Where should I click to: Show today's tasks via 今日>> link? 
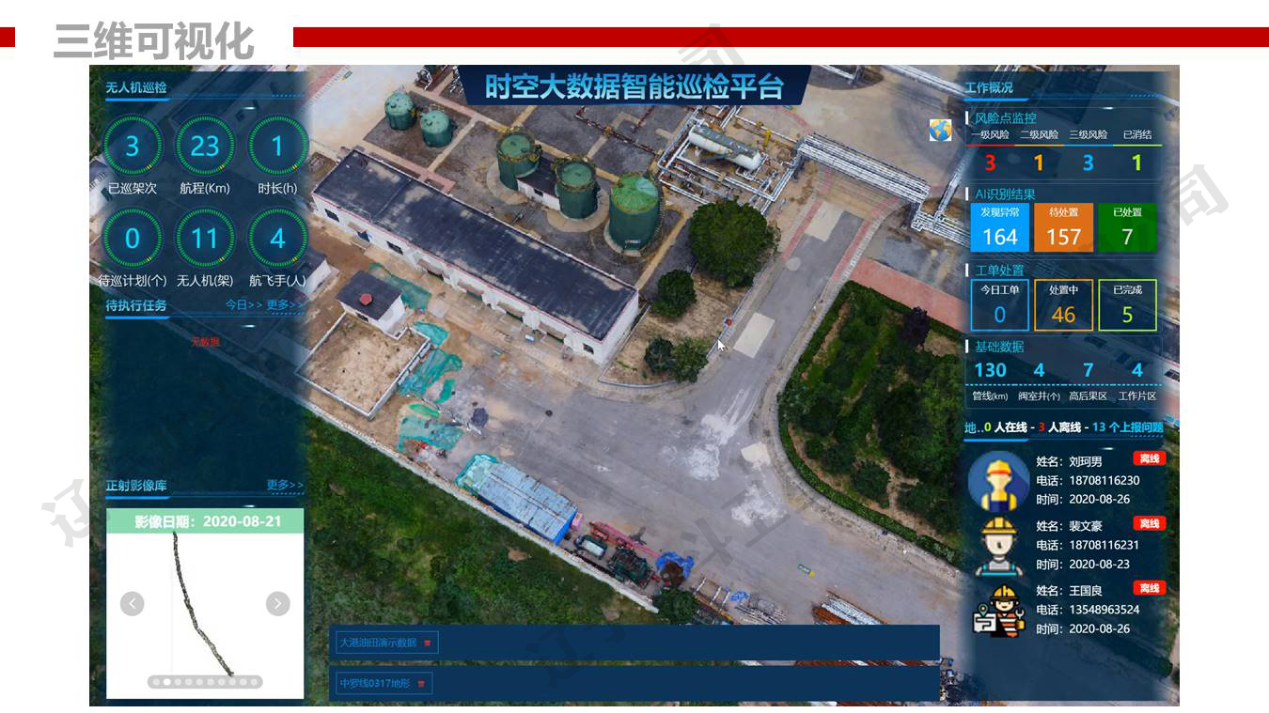tap(243, 305)
